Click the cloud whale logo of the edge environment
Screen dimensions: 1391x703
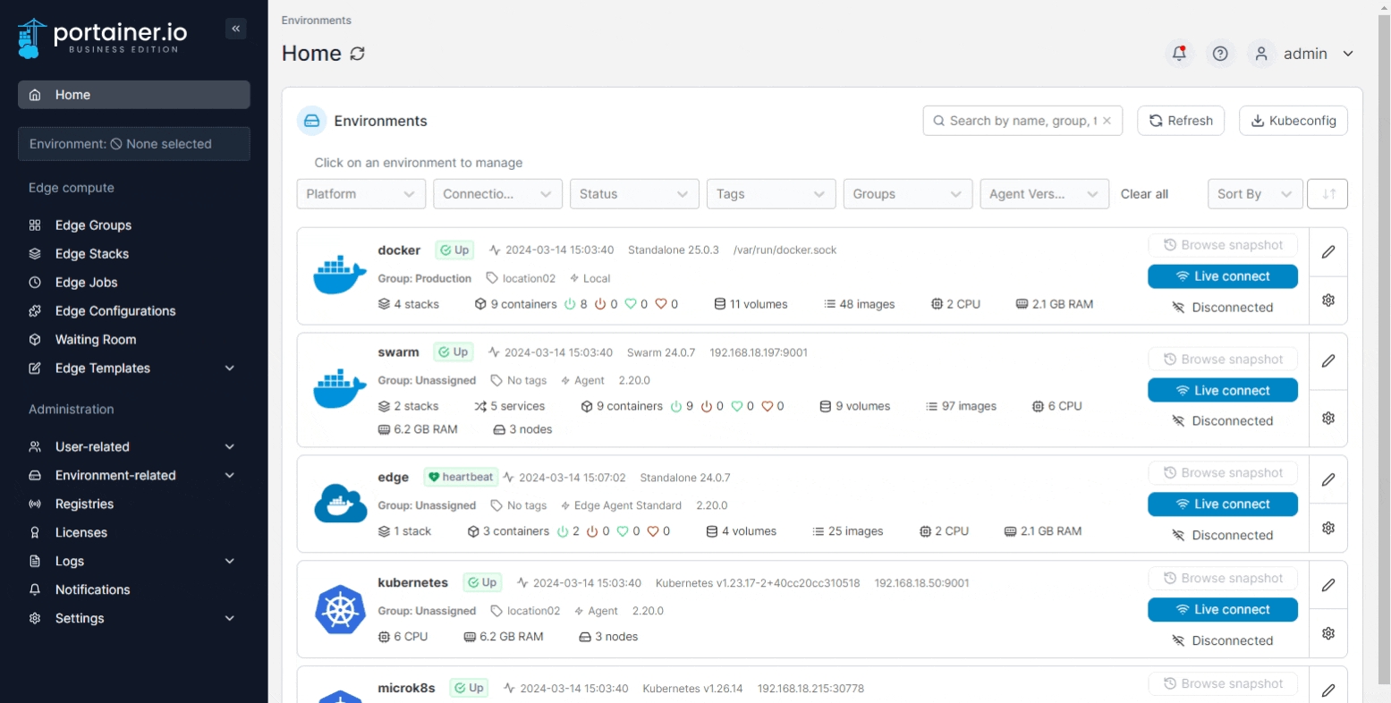tap(340, 504)
